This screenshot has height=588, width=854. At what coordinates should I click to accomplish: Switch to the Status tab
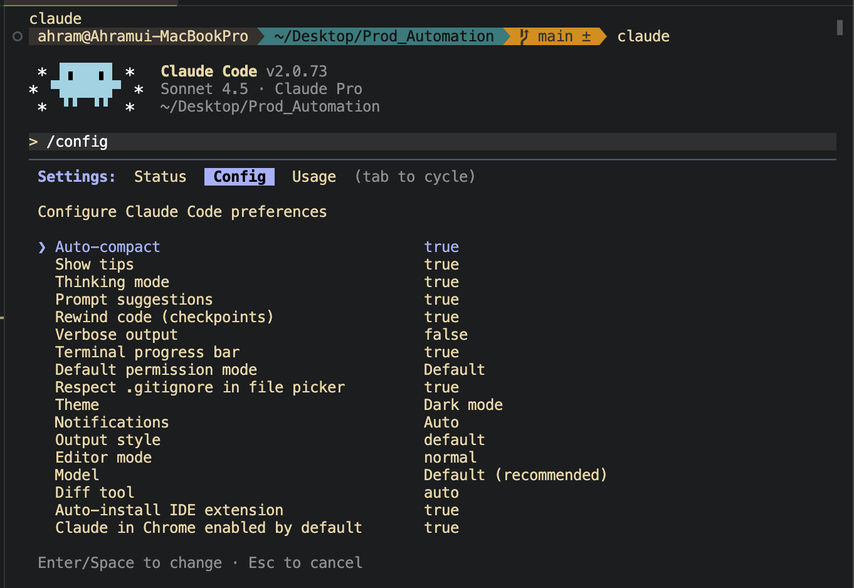[x=160, y=177]
